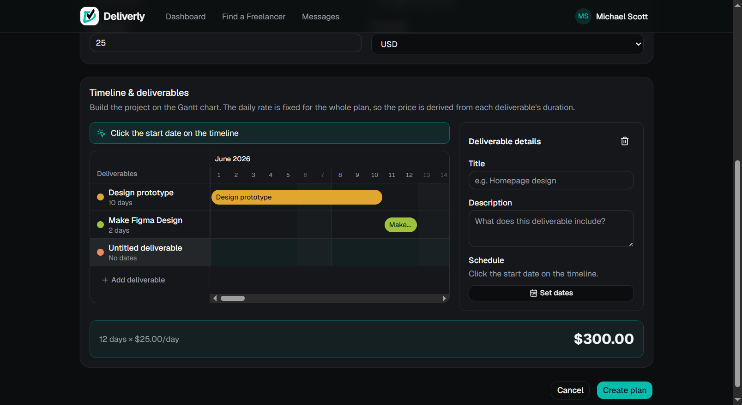Click the cursor hint icon in timeline banner
This screenshot has width=742, height=405.
click(101, 133)
